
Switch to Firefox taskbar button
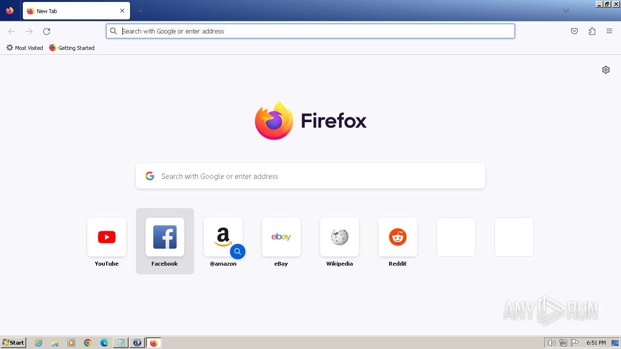(153, 343)
